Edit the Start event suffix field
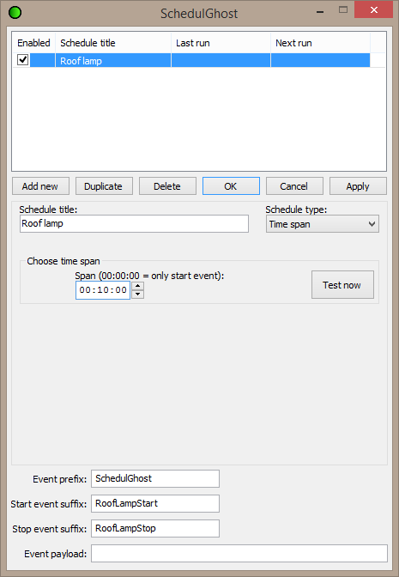This screenshot has height=577, width=399. pyautogui.click(x=155, y=503)
